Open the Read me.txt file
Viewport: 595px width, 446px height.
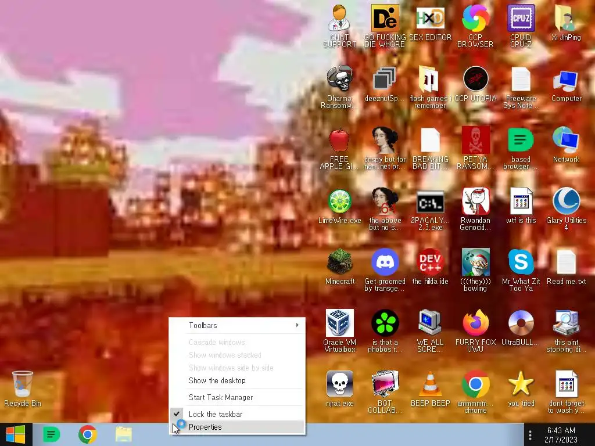[x=566, y=267]
